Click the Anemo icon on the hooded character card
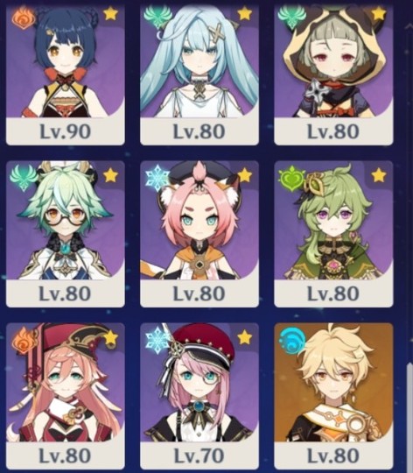Screen dimensions: 413x473 point(291,18)
